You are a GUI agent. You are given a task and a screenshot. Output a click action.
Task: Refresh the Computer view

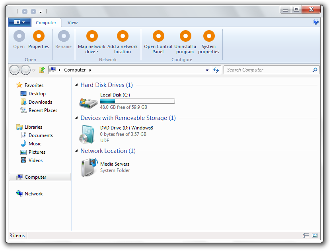pyautogui.click(x=216, y=70)
